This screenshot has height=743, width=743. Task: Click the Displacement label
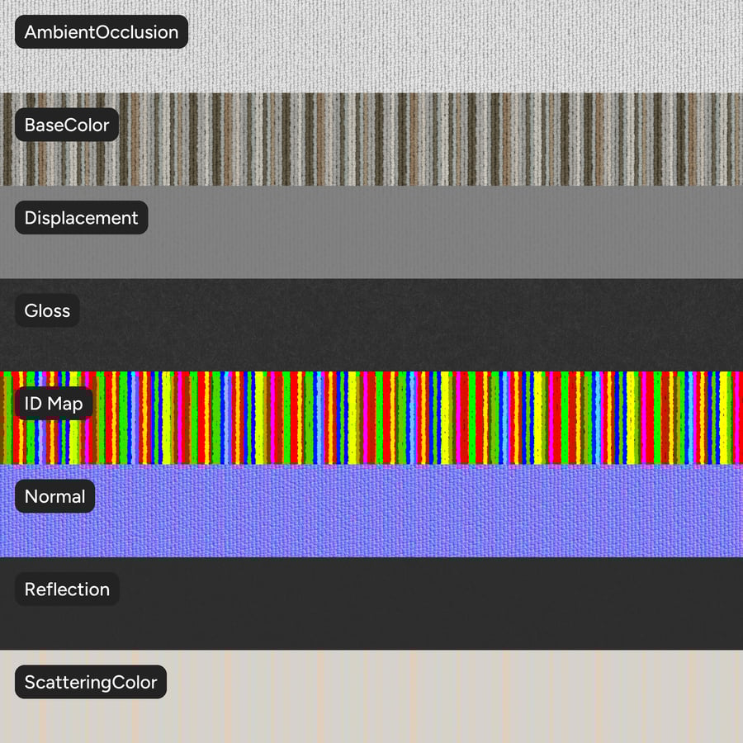tap(82, 217)
